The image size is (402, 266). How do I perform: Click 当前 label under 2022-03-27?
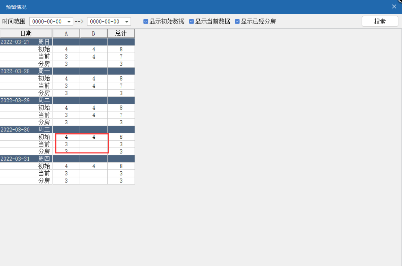[x=44, y=56]
